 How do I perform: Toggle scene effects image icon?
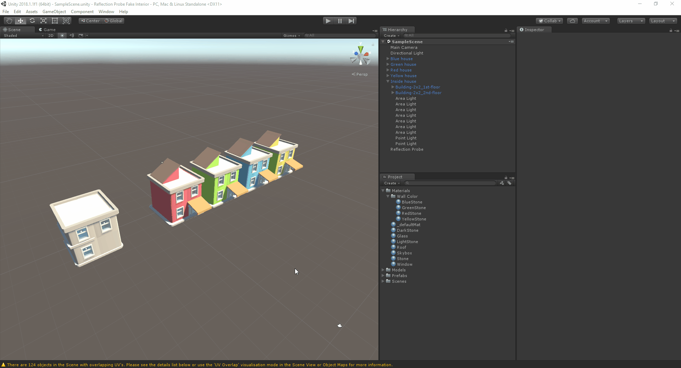point(81,35)
